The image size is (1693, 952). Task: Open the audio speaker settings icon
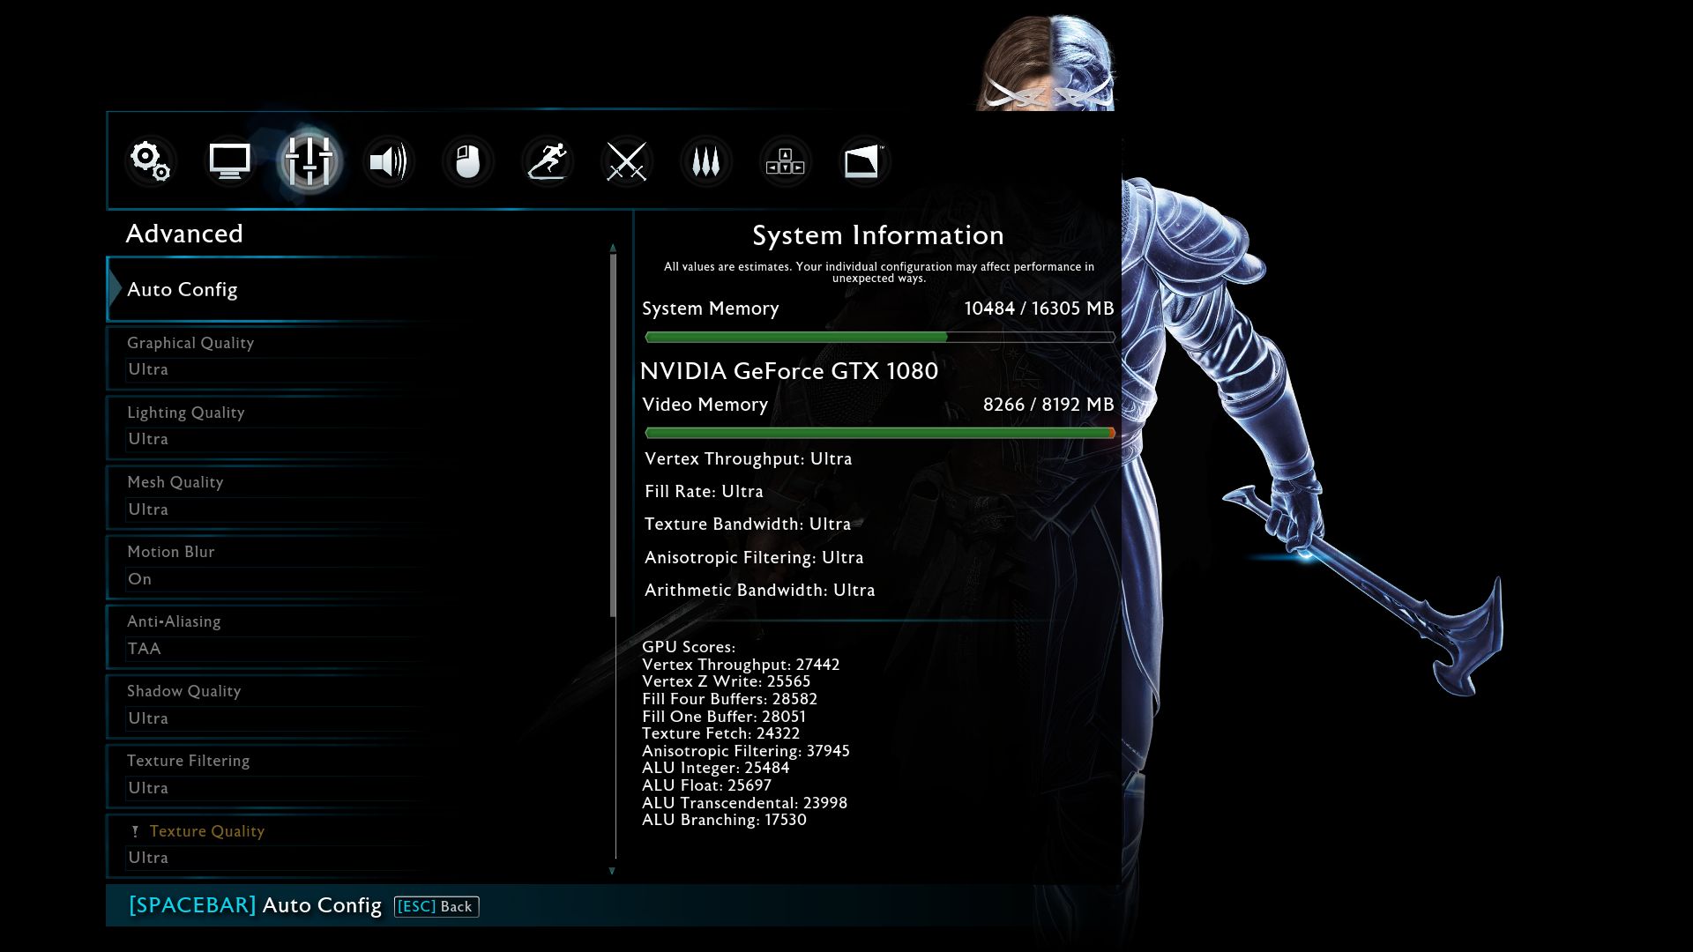(x=388, y=161)
